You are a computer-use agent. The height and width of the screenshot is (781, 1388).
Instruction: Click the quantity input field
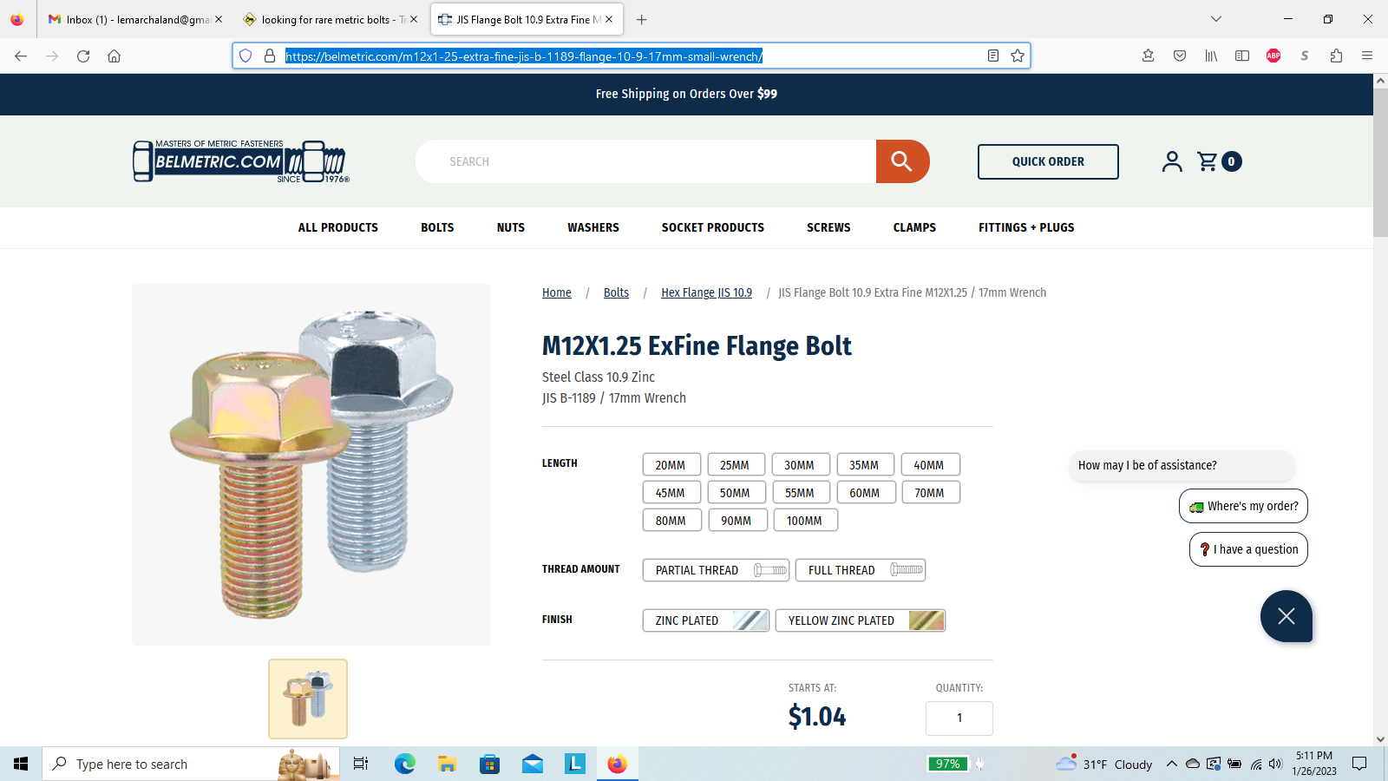point(959,718)
